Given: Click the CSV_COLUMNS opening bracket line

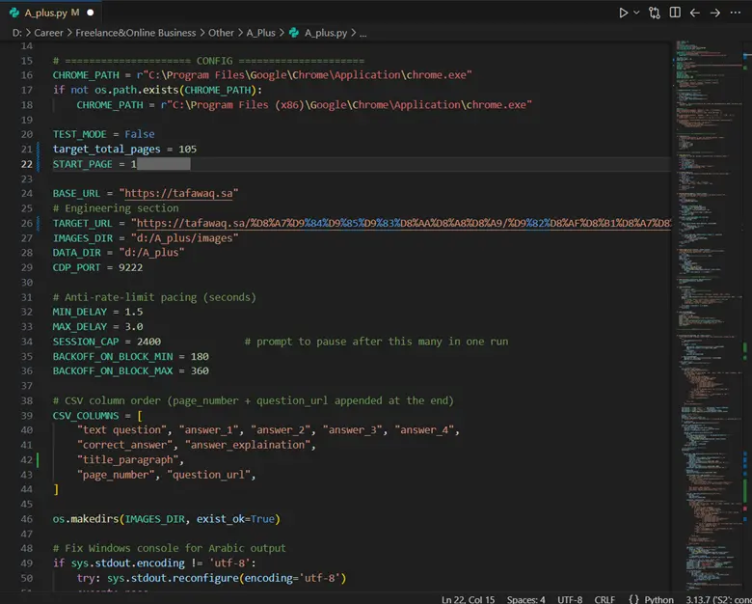Looking at the screenshot, I should [x=97, y=415].
